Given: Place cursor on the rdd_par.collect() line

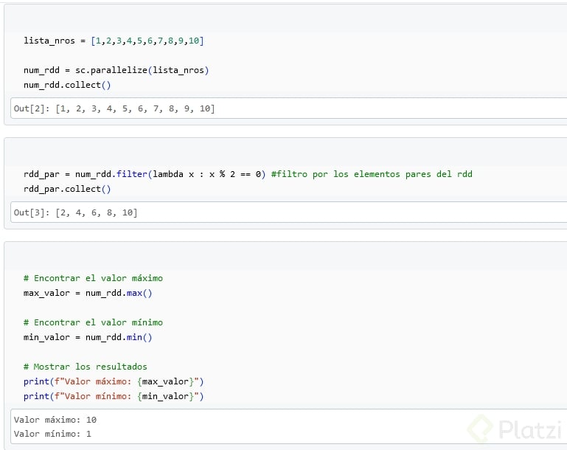Looking at the screenshot, I should pos(67,189).
